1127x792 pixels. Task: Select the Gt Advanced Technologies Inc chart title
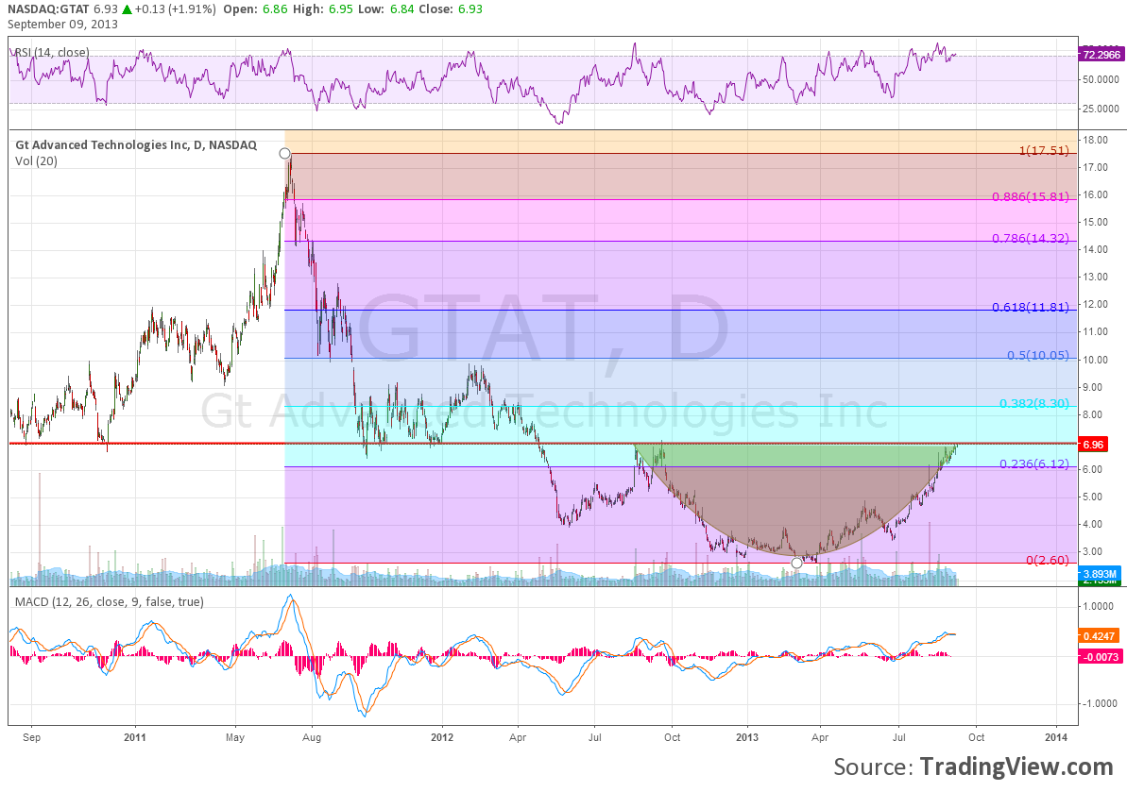[x=136, y=145]
